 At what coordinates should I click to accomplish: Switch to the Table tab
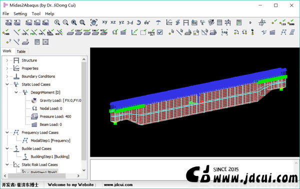pyautogui.click(x=21, y=51)
